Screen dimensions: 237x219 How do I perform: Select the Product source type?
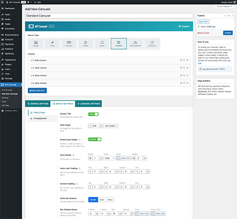pyautogui.click(x=69, y=44)
